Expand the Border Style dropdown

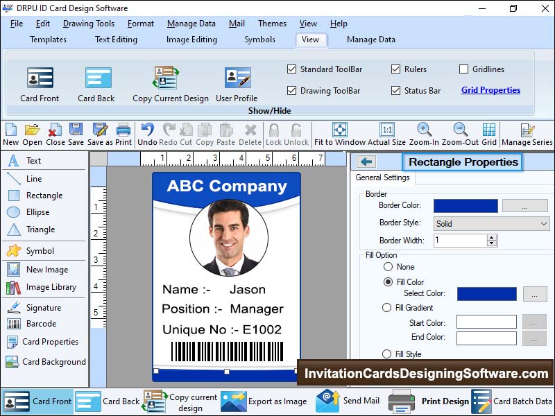tap(543, 224)
